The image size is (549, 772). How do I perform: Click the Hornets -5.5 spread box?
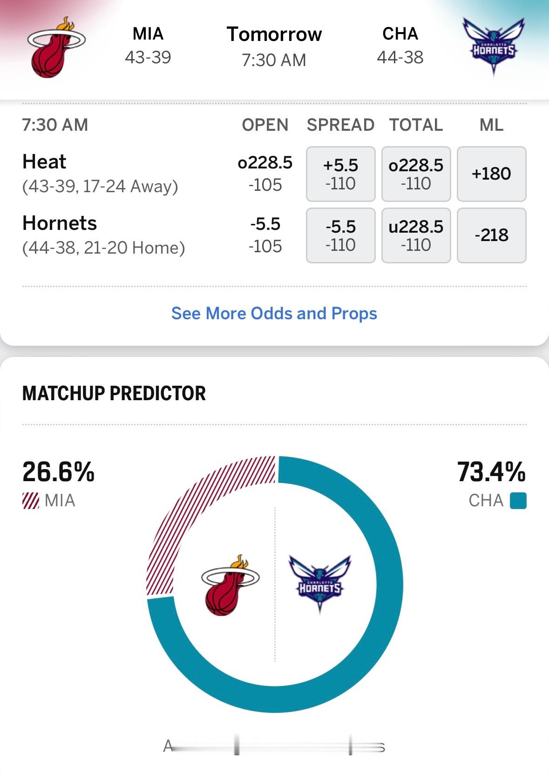pos(340,235)
